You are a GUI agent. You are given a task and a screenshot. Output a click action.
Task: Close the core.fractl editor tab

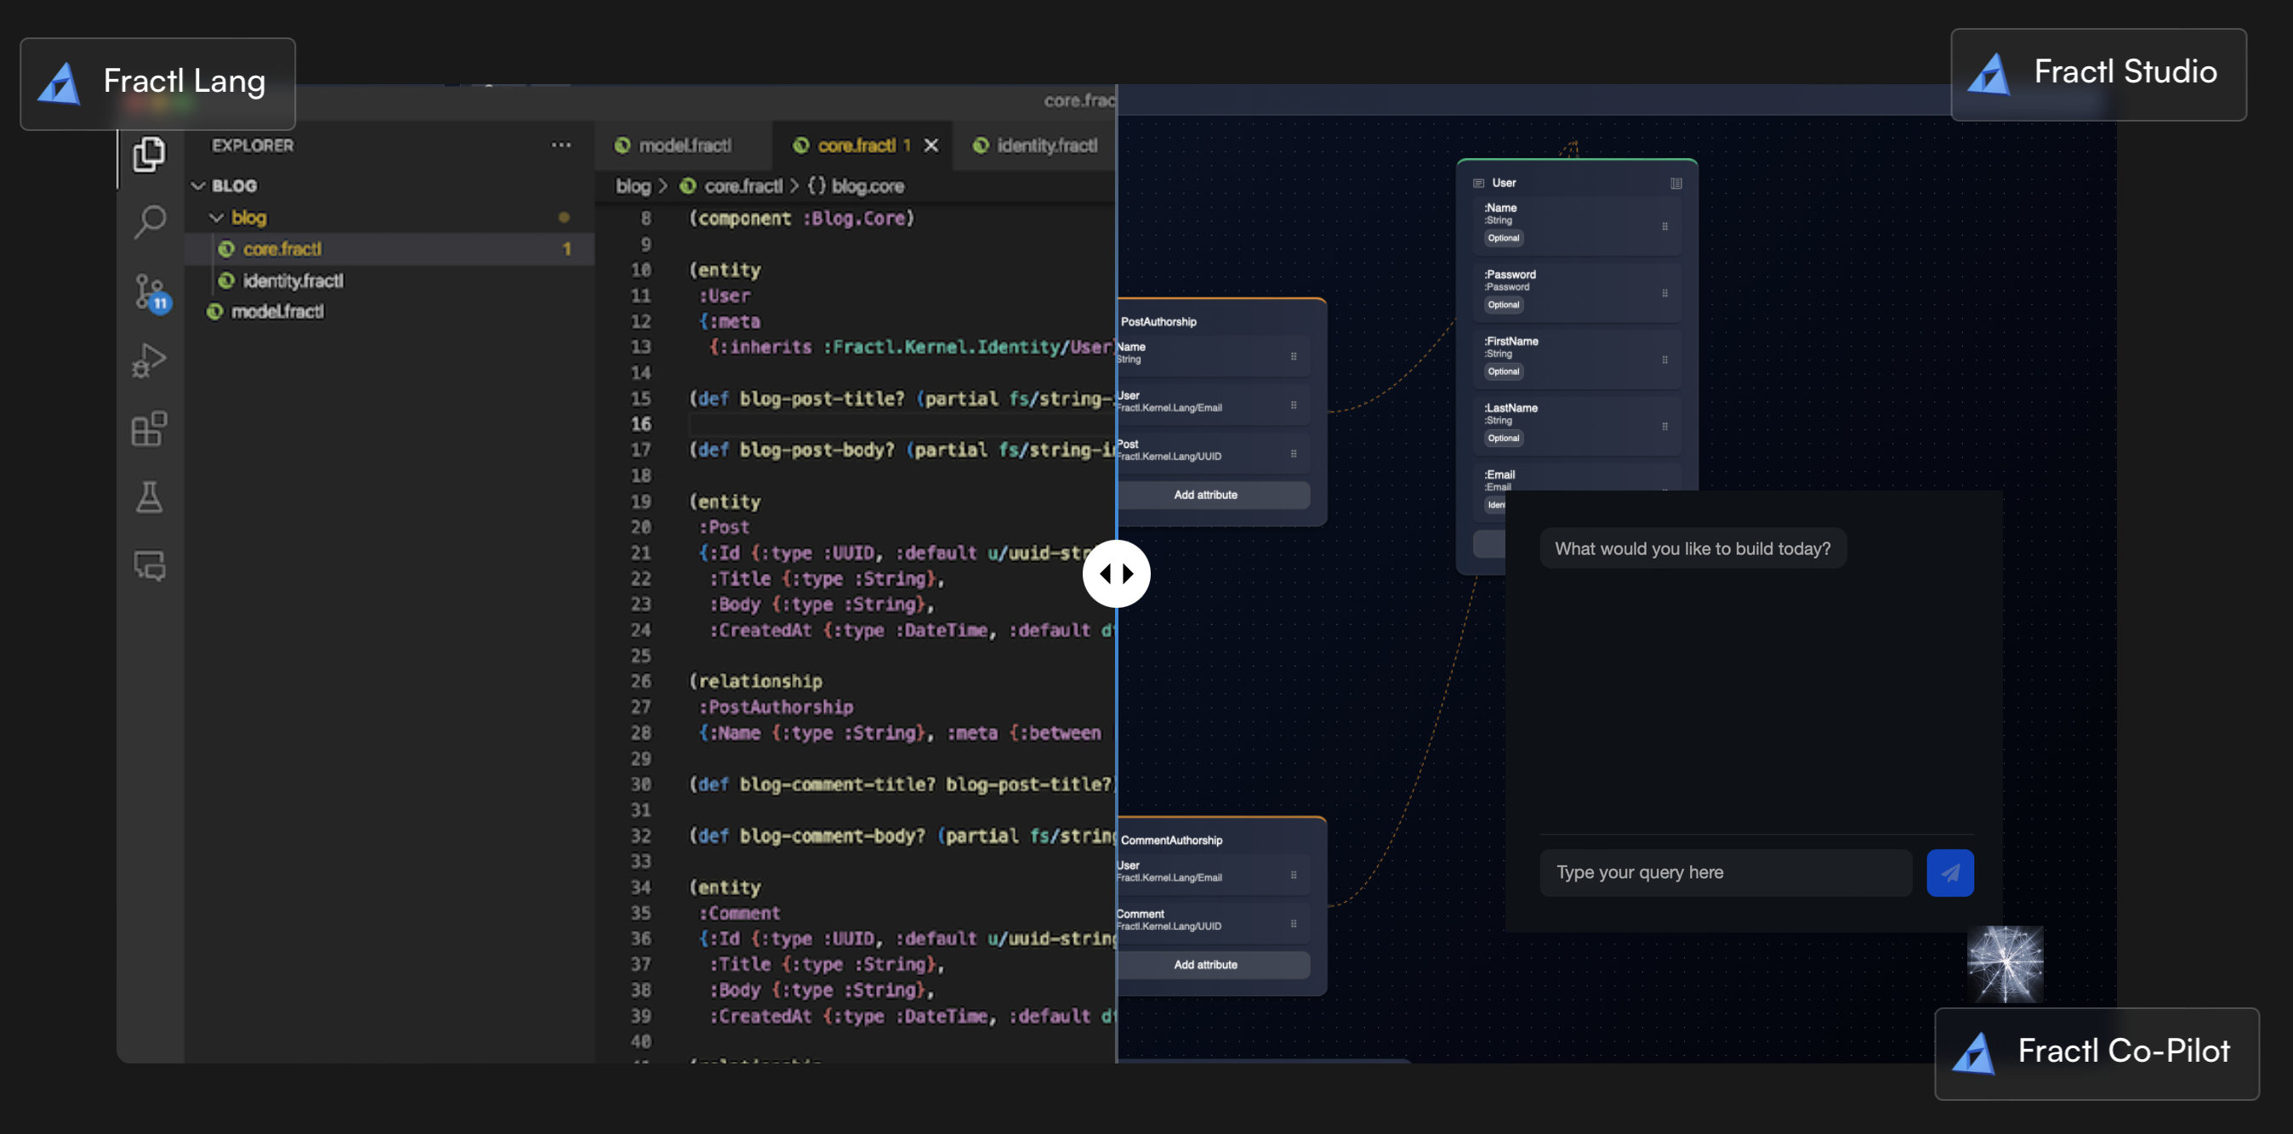[930, 145]
